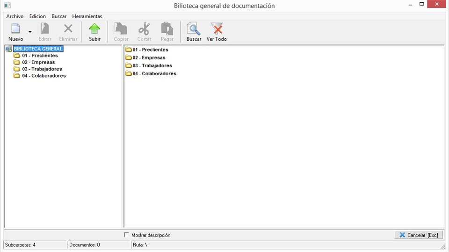Screen dimensions: 449x252
Task: Click the Editar toolbar icon
Action: 45,29
